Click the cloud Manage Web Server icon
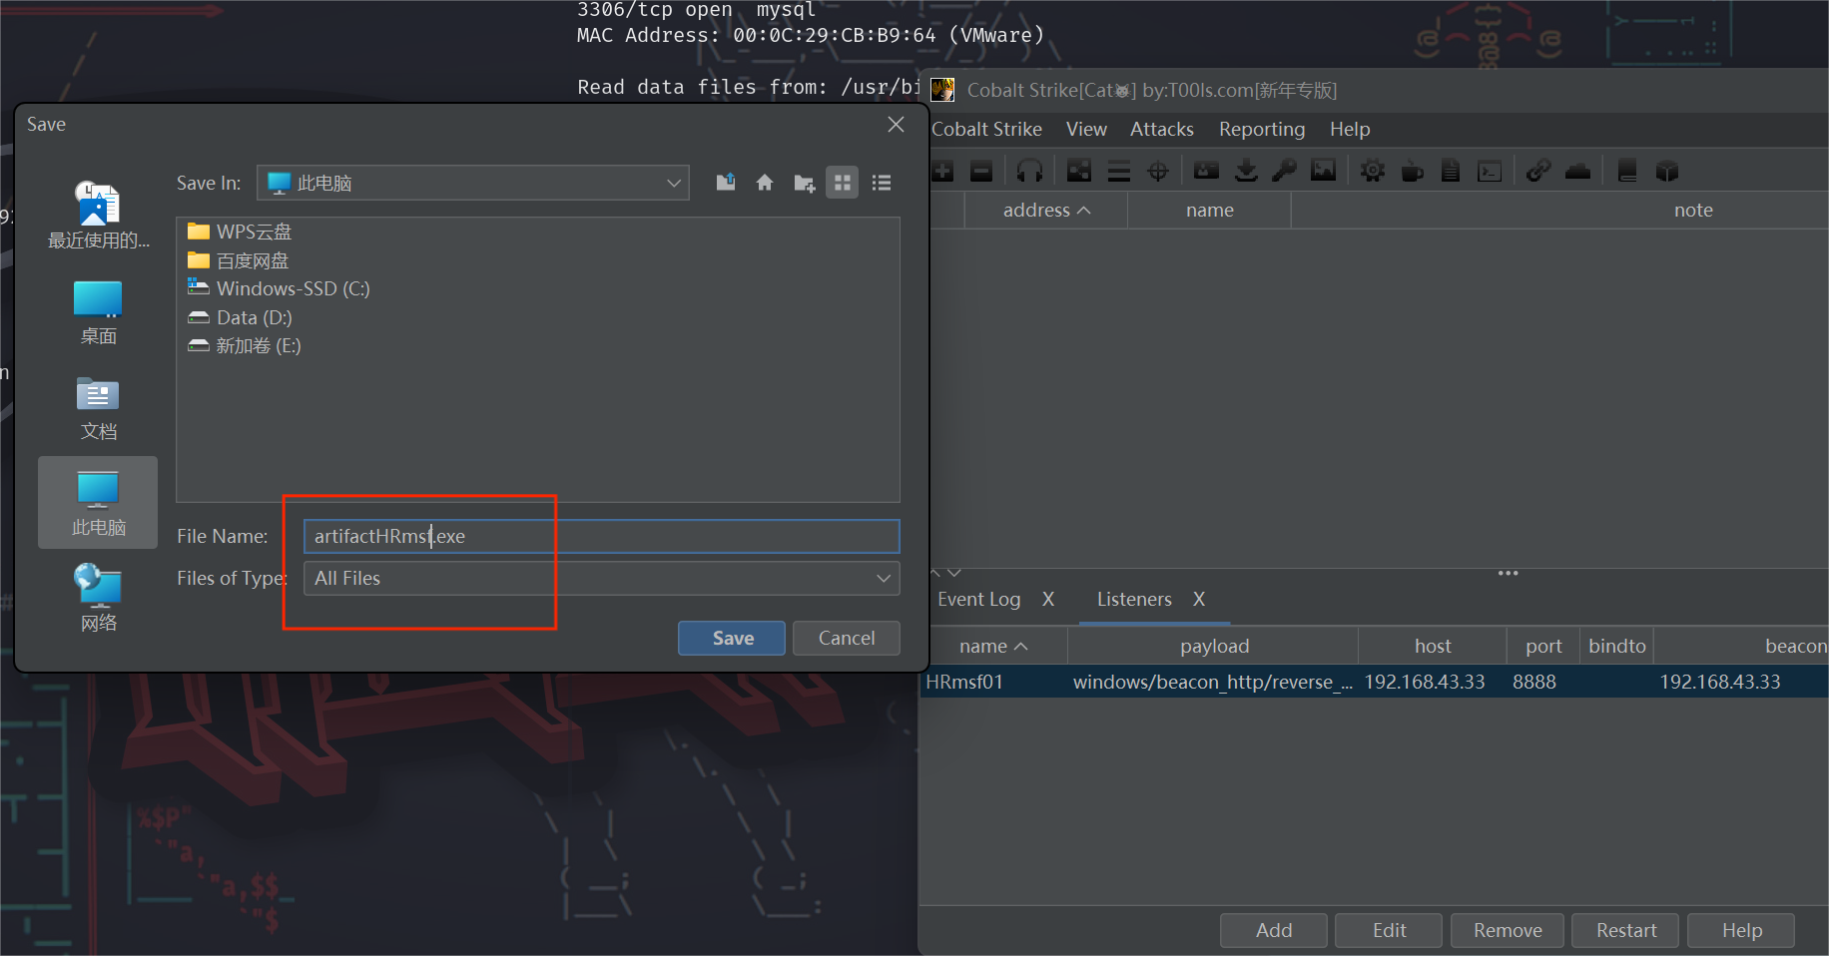This screenshot has width=1829, height=956. click(1577, 171)
